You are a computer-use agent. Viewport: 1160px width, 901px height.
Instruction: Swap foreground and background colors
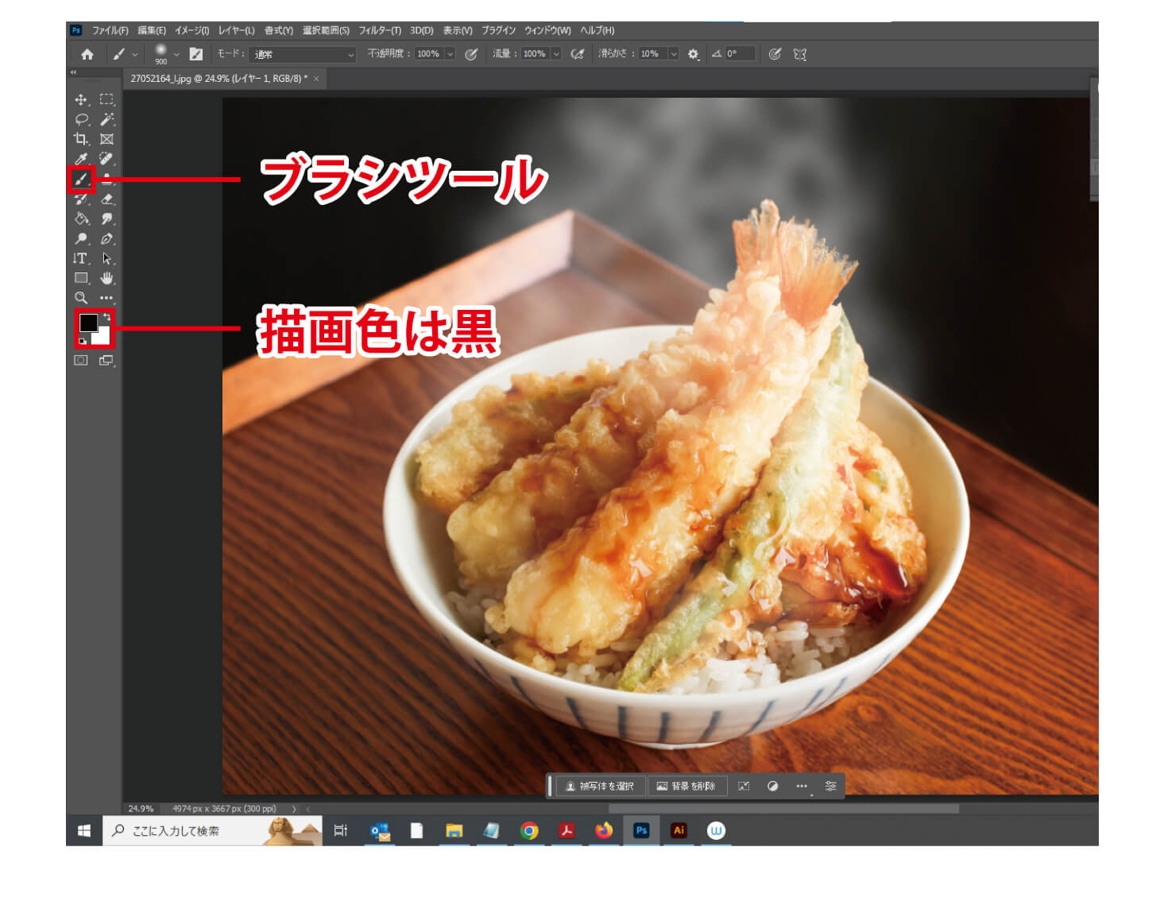coord(106,317)
